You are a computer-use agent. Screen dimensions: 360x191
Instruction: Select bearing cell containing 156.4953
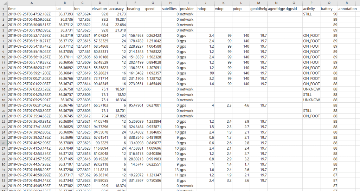pos(135,35)
